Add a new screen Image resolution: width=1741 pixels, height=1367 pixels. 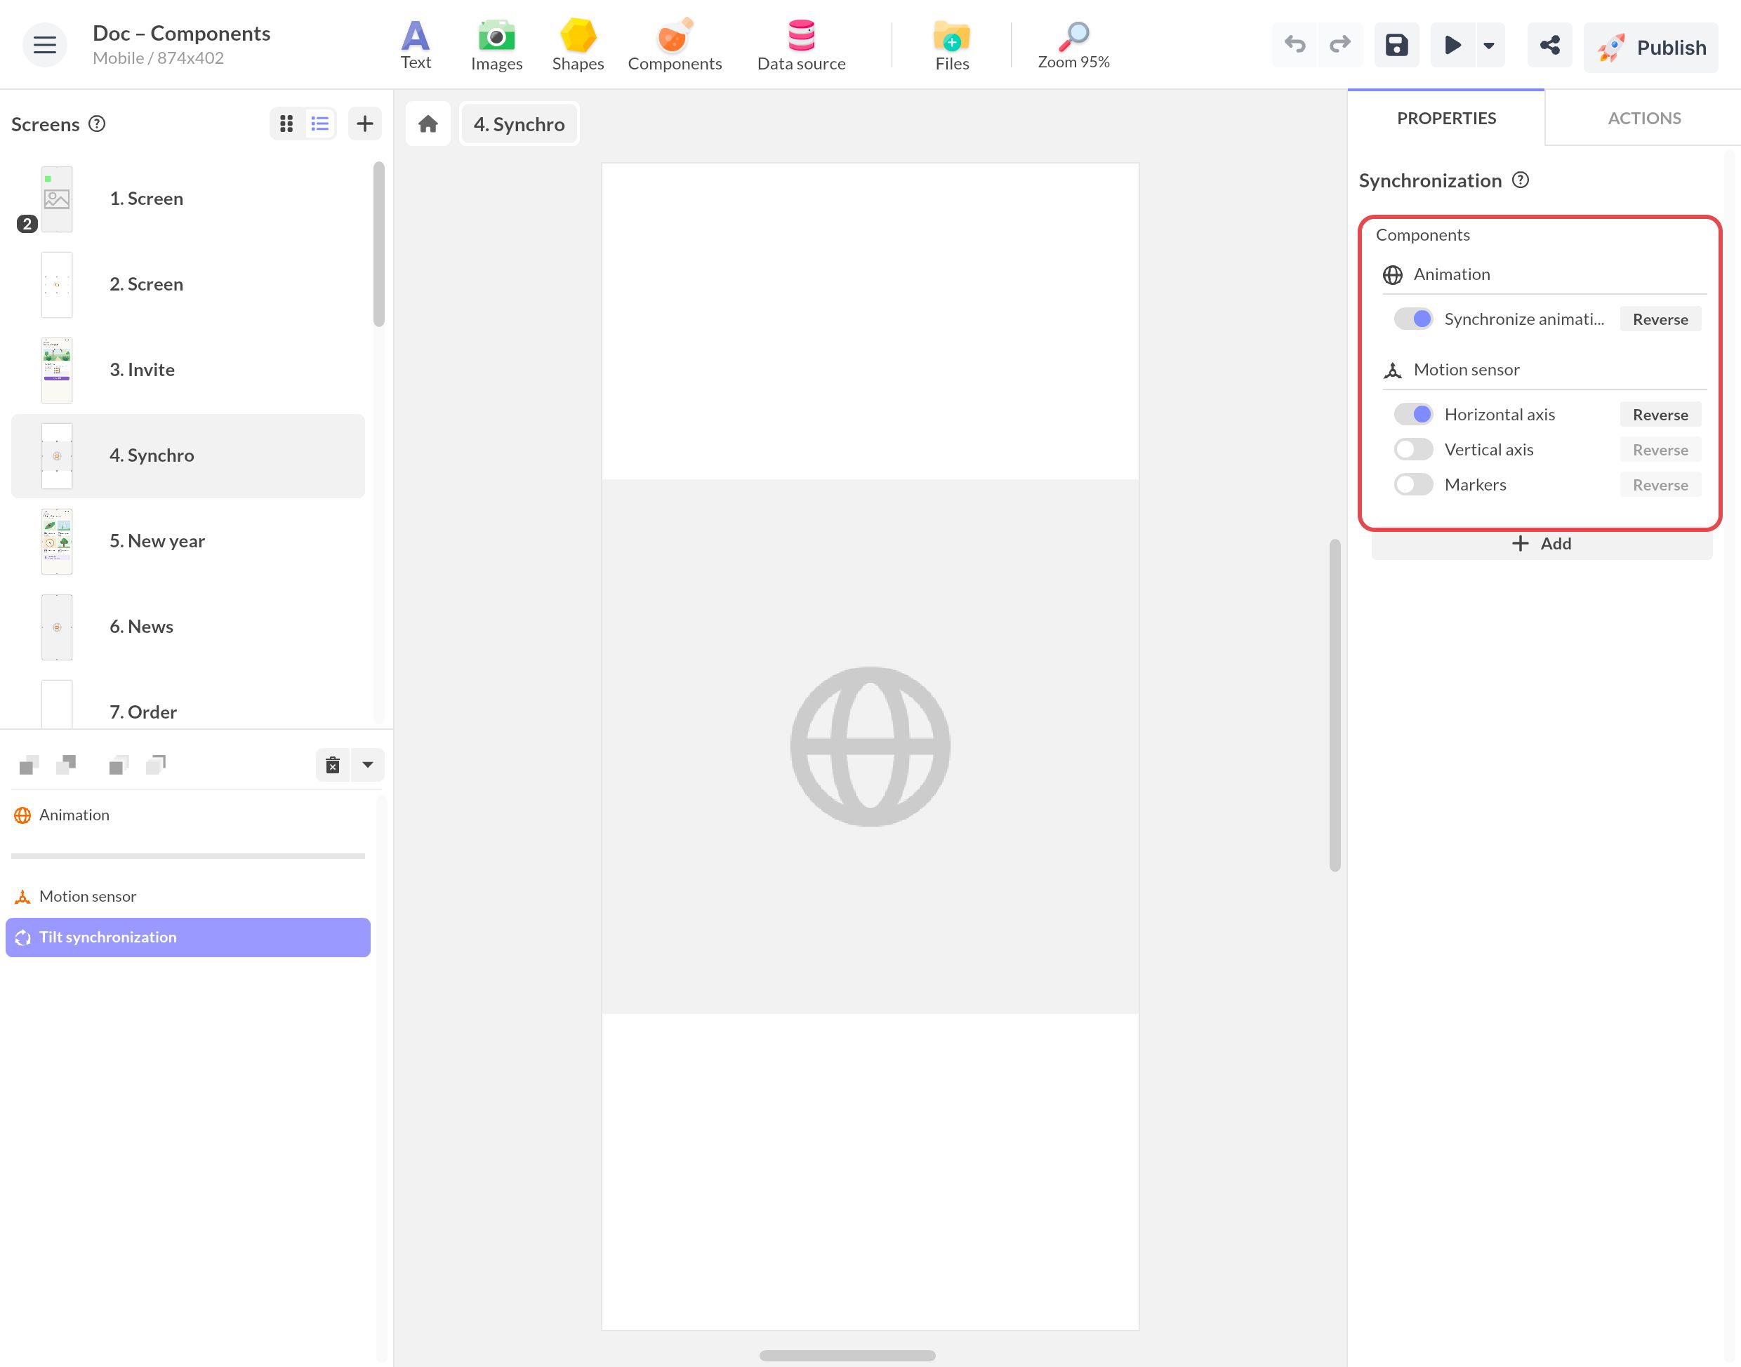click(365, 124)
